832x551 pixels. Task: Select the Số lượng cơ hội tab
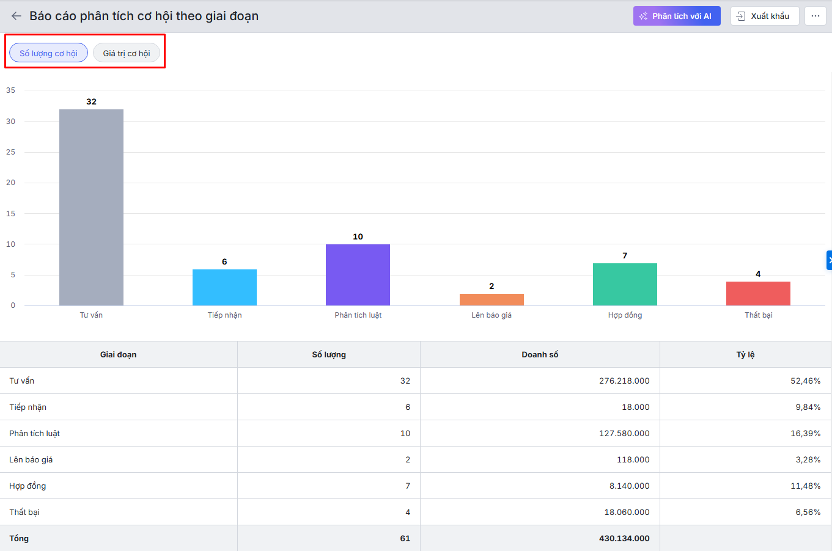pyautogui.click(x=48, y=53)
